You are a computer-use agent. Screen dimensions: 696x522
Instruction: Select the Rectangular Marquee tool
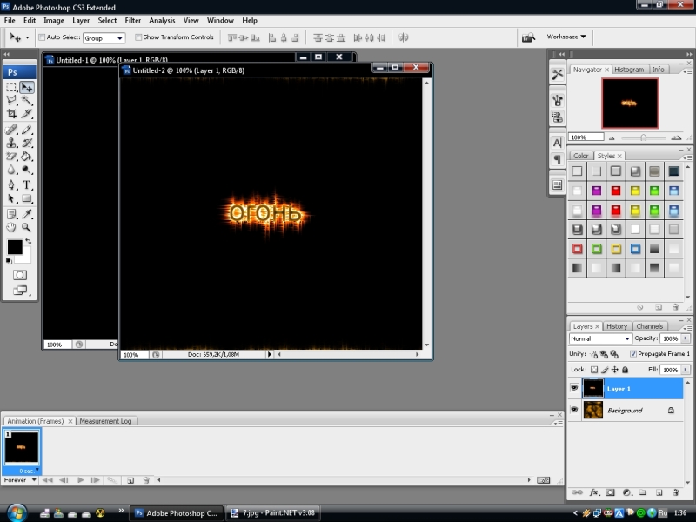(11, 87)
